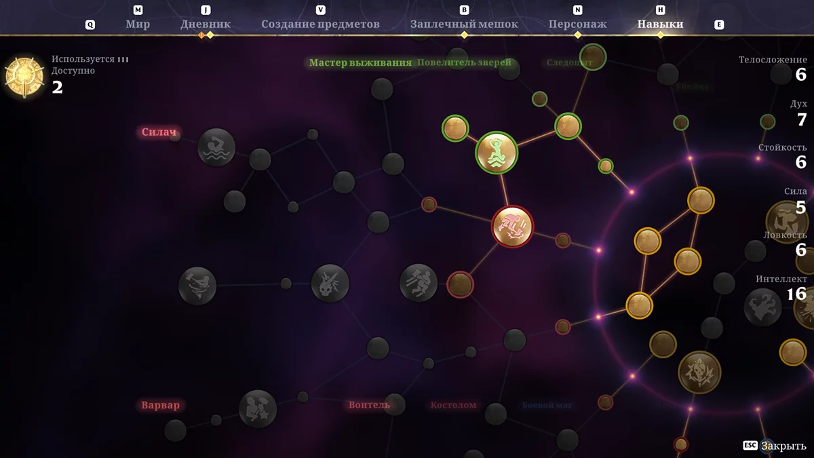Click the golden sun skill points emblem
This screenshot has height=458, width=814.
point(24,76)
